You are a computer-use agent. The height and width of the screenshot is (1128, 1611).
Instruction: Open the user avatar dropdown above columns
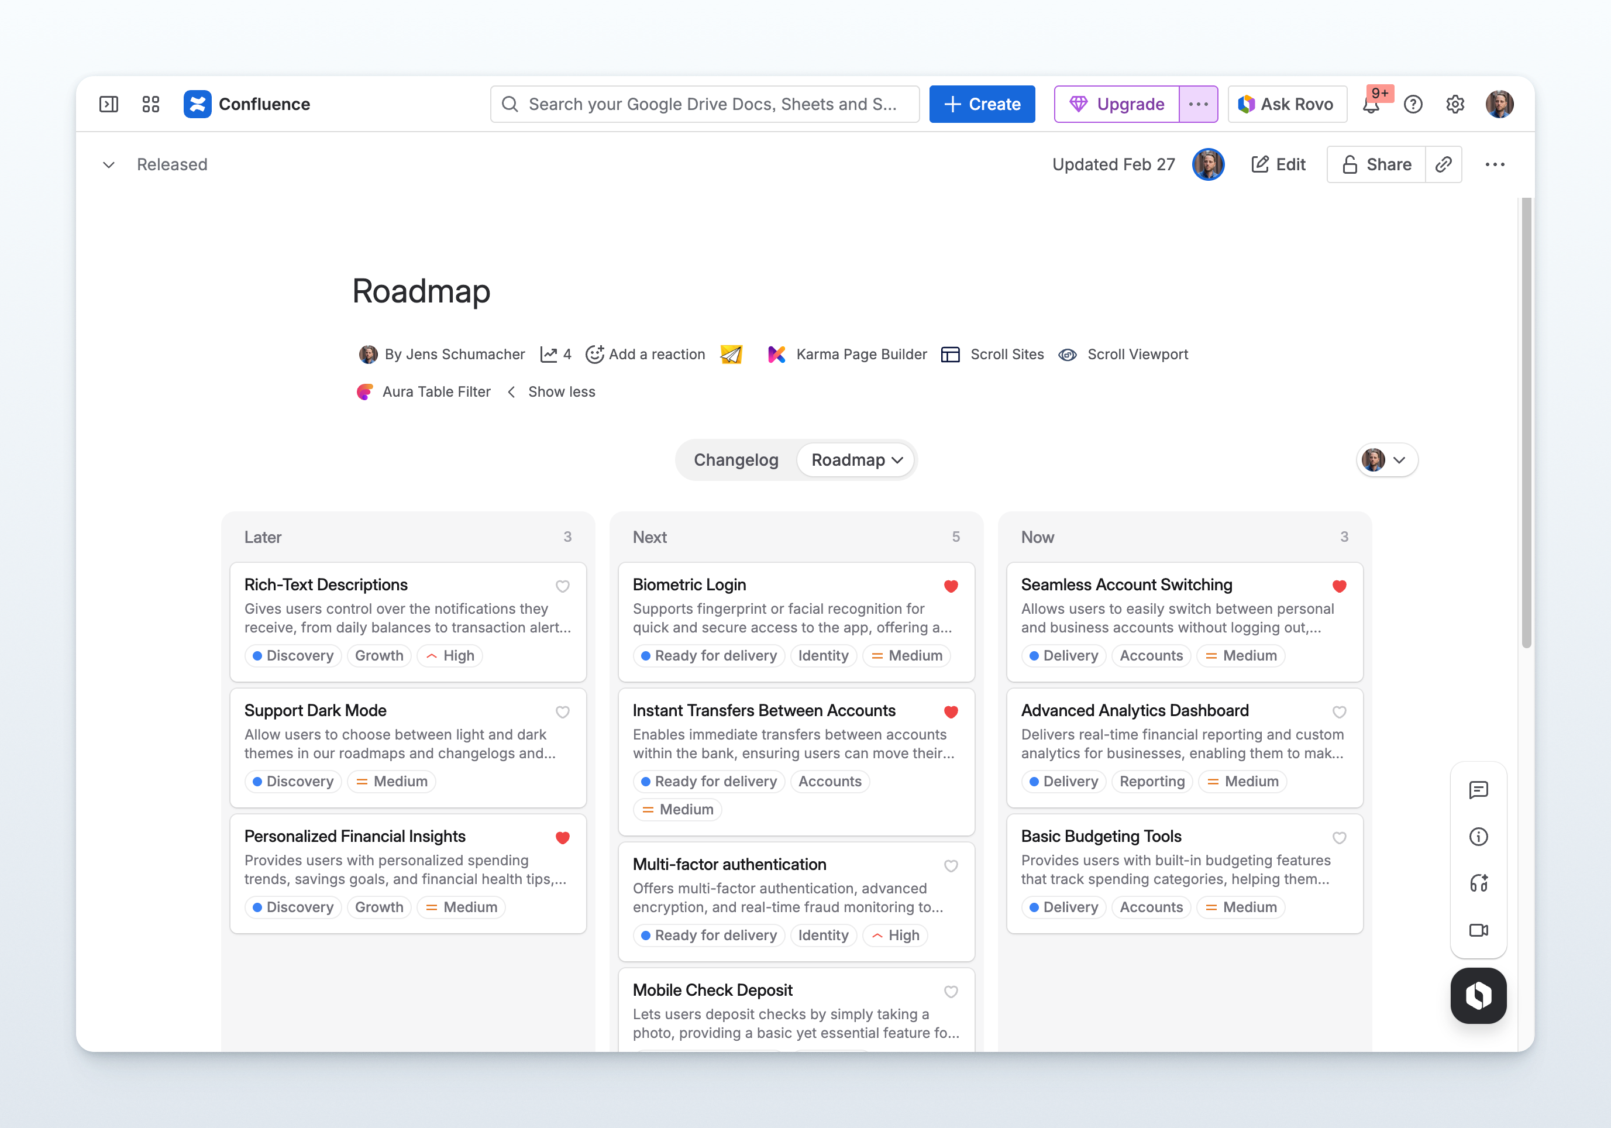(x=1386, y=460)
